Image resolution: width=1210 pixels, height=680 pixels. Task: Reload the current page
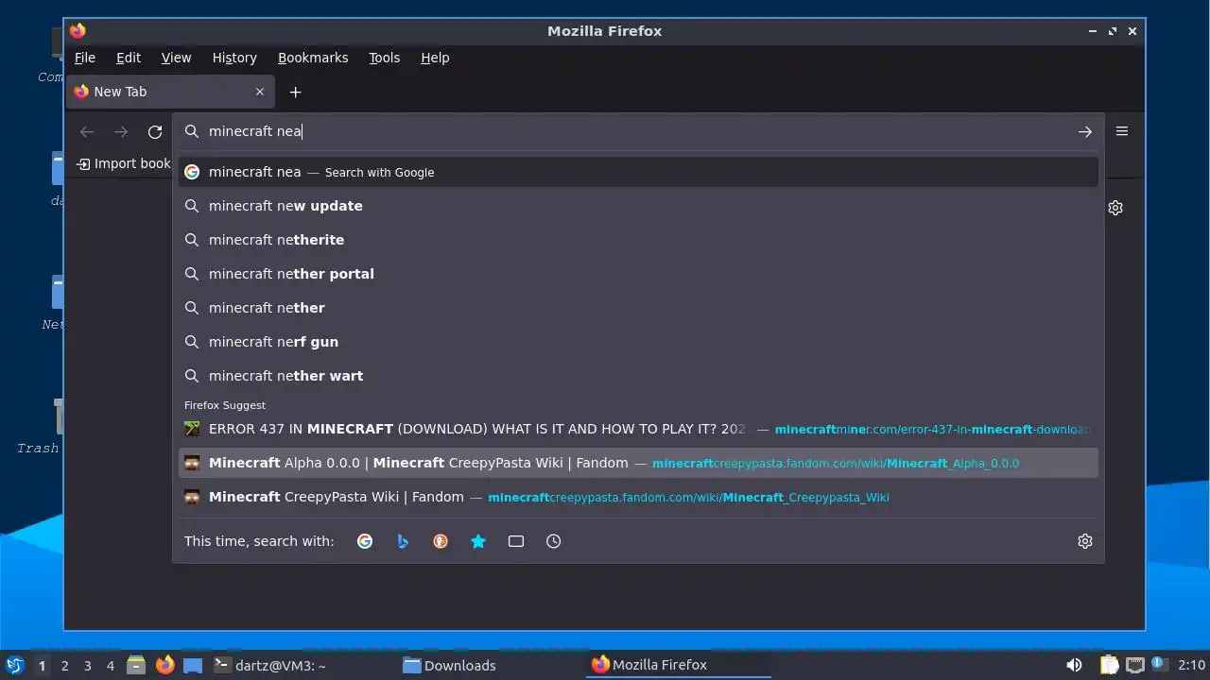[x=155, y=132]
